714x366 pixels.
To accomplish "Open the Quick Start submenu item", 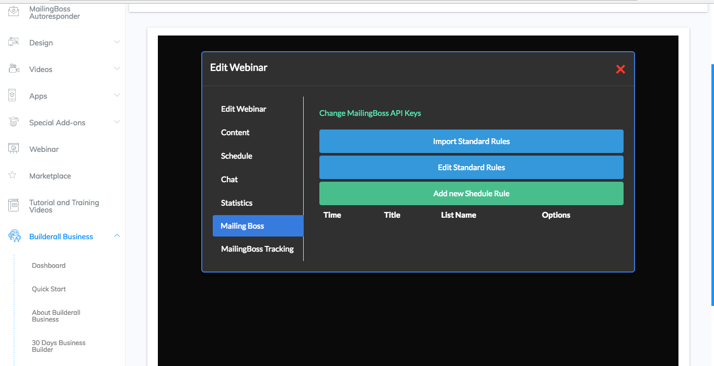I will [49, 289].
